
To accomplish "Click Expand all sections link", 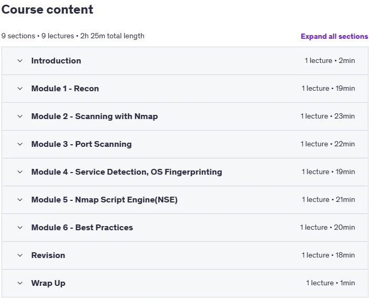I will tap(334, 36).
